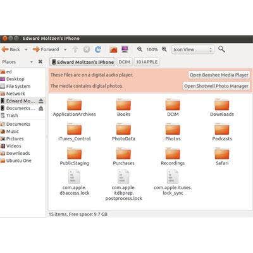Click Open Banshee Media Player button
This screenshot has width=253, height=253.
[x=219, y=75]
